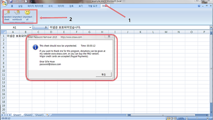The width and height of the screenshot is (213, 120).
Task: Switch to the 데이터 ribbon tab
Action: click(x=61, y=6)
